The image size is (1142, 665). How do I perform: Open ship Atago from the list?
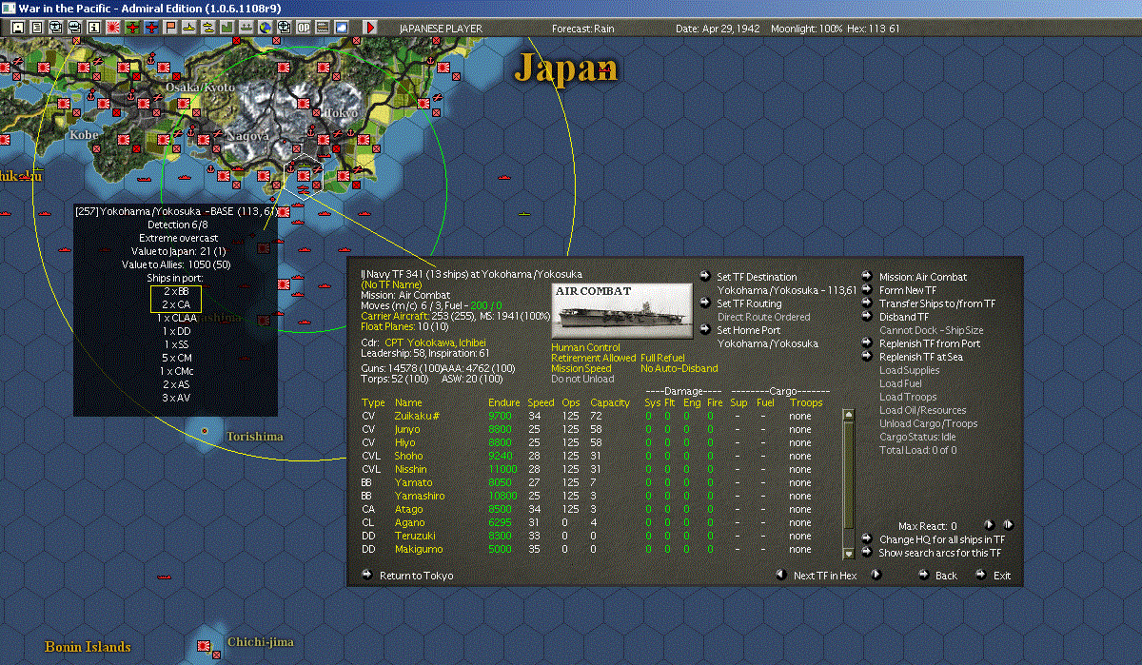coord(409,509)
